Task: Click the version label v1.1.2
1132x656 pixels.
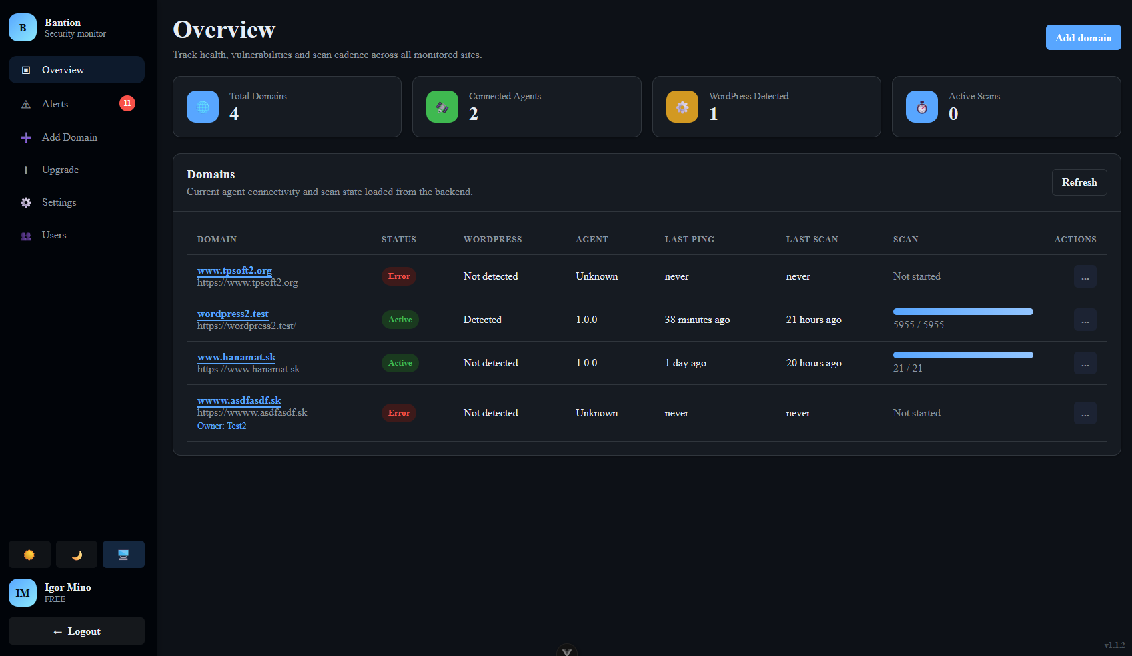Action: (1115, 645)
